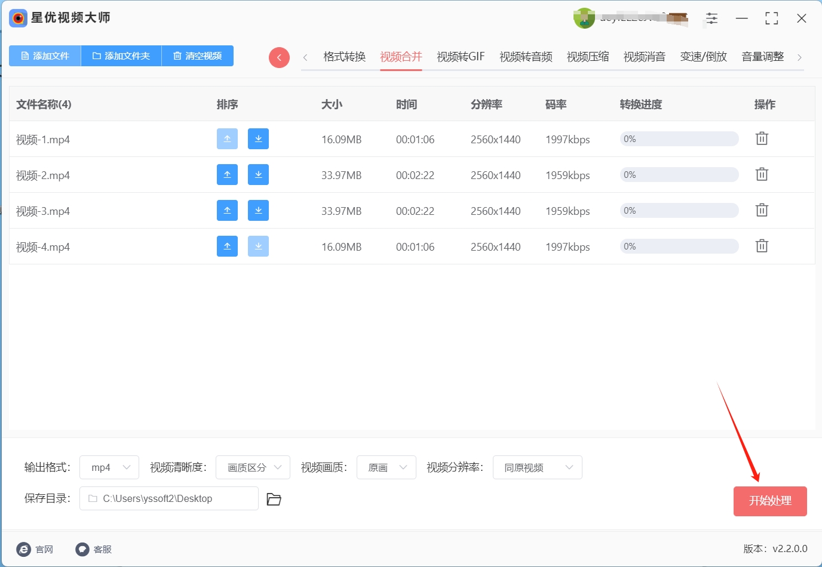822x567 pixels.
Task: Click progress bar of 视频-4.mp4
Action: [x=679, y=246]
